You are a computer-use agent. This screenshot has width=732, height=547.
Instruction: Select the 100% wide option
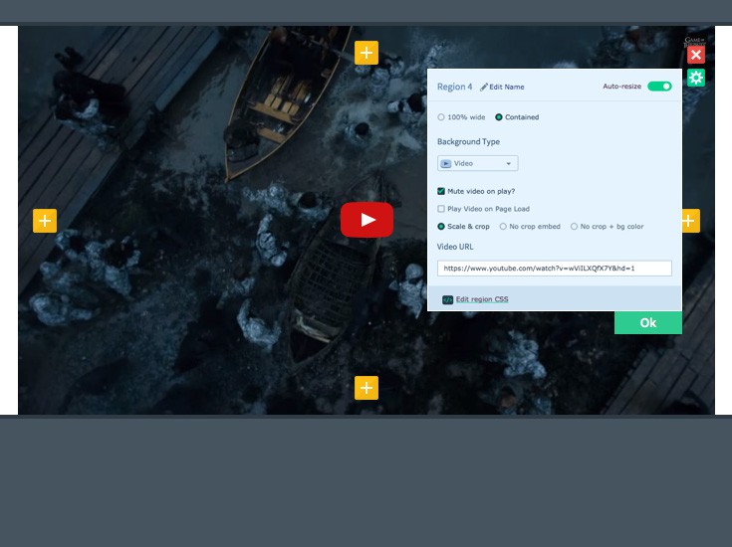441,117
